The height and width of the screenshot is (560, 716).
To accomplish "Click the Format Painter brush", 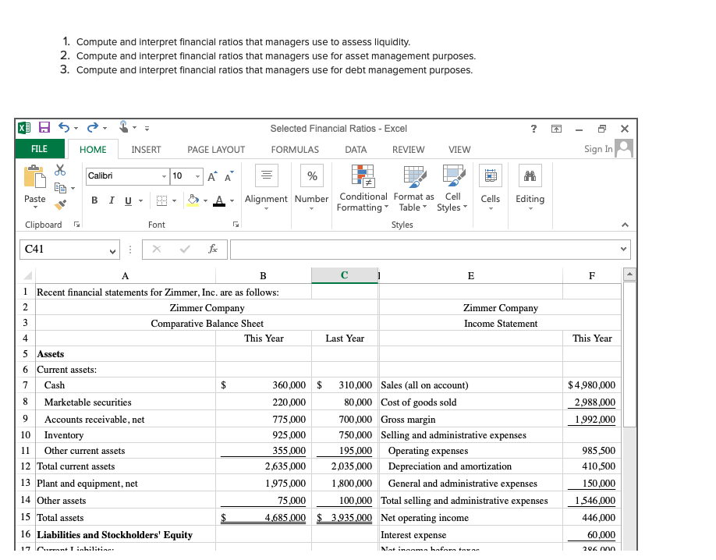I will 60,204.
